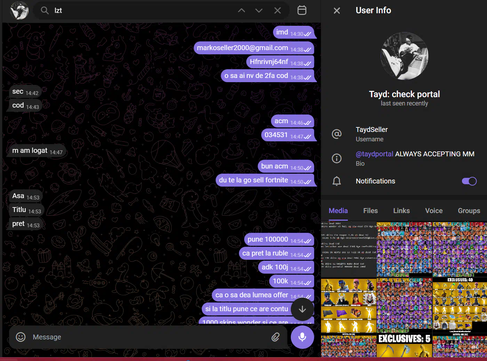487x361 pixels.
Task: Click the username at-sign icon
Action: point(337,134)
